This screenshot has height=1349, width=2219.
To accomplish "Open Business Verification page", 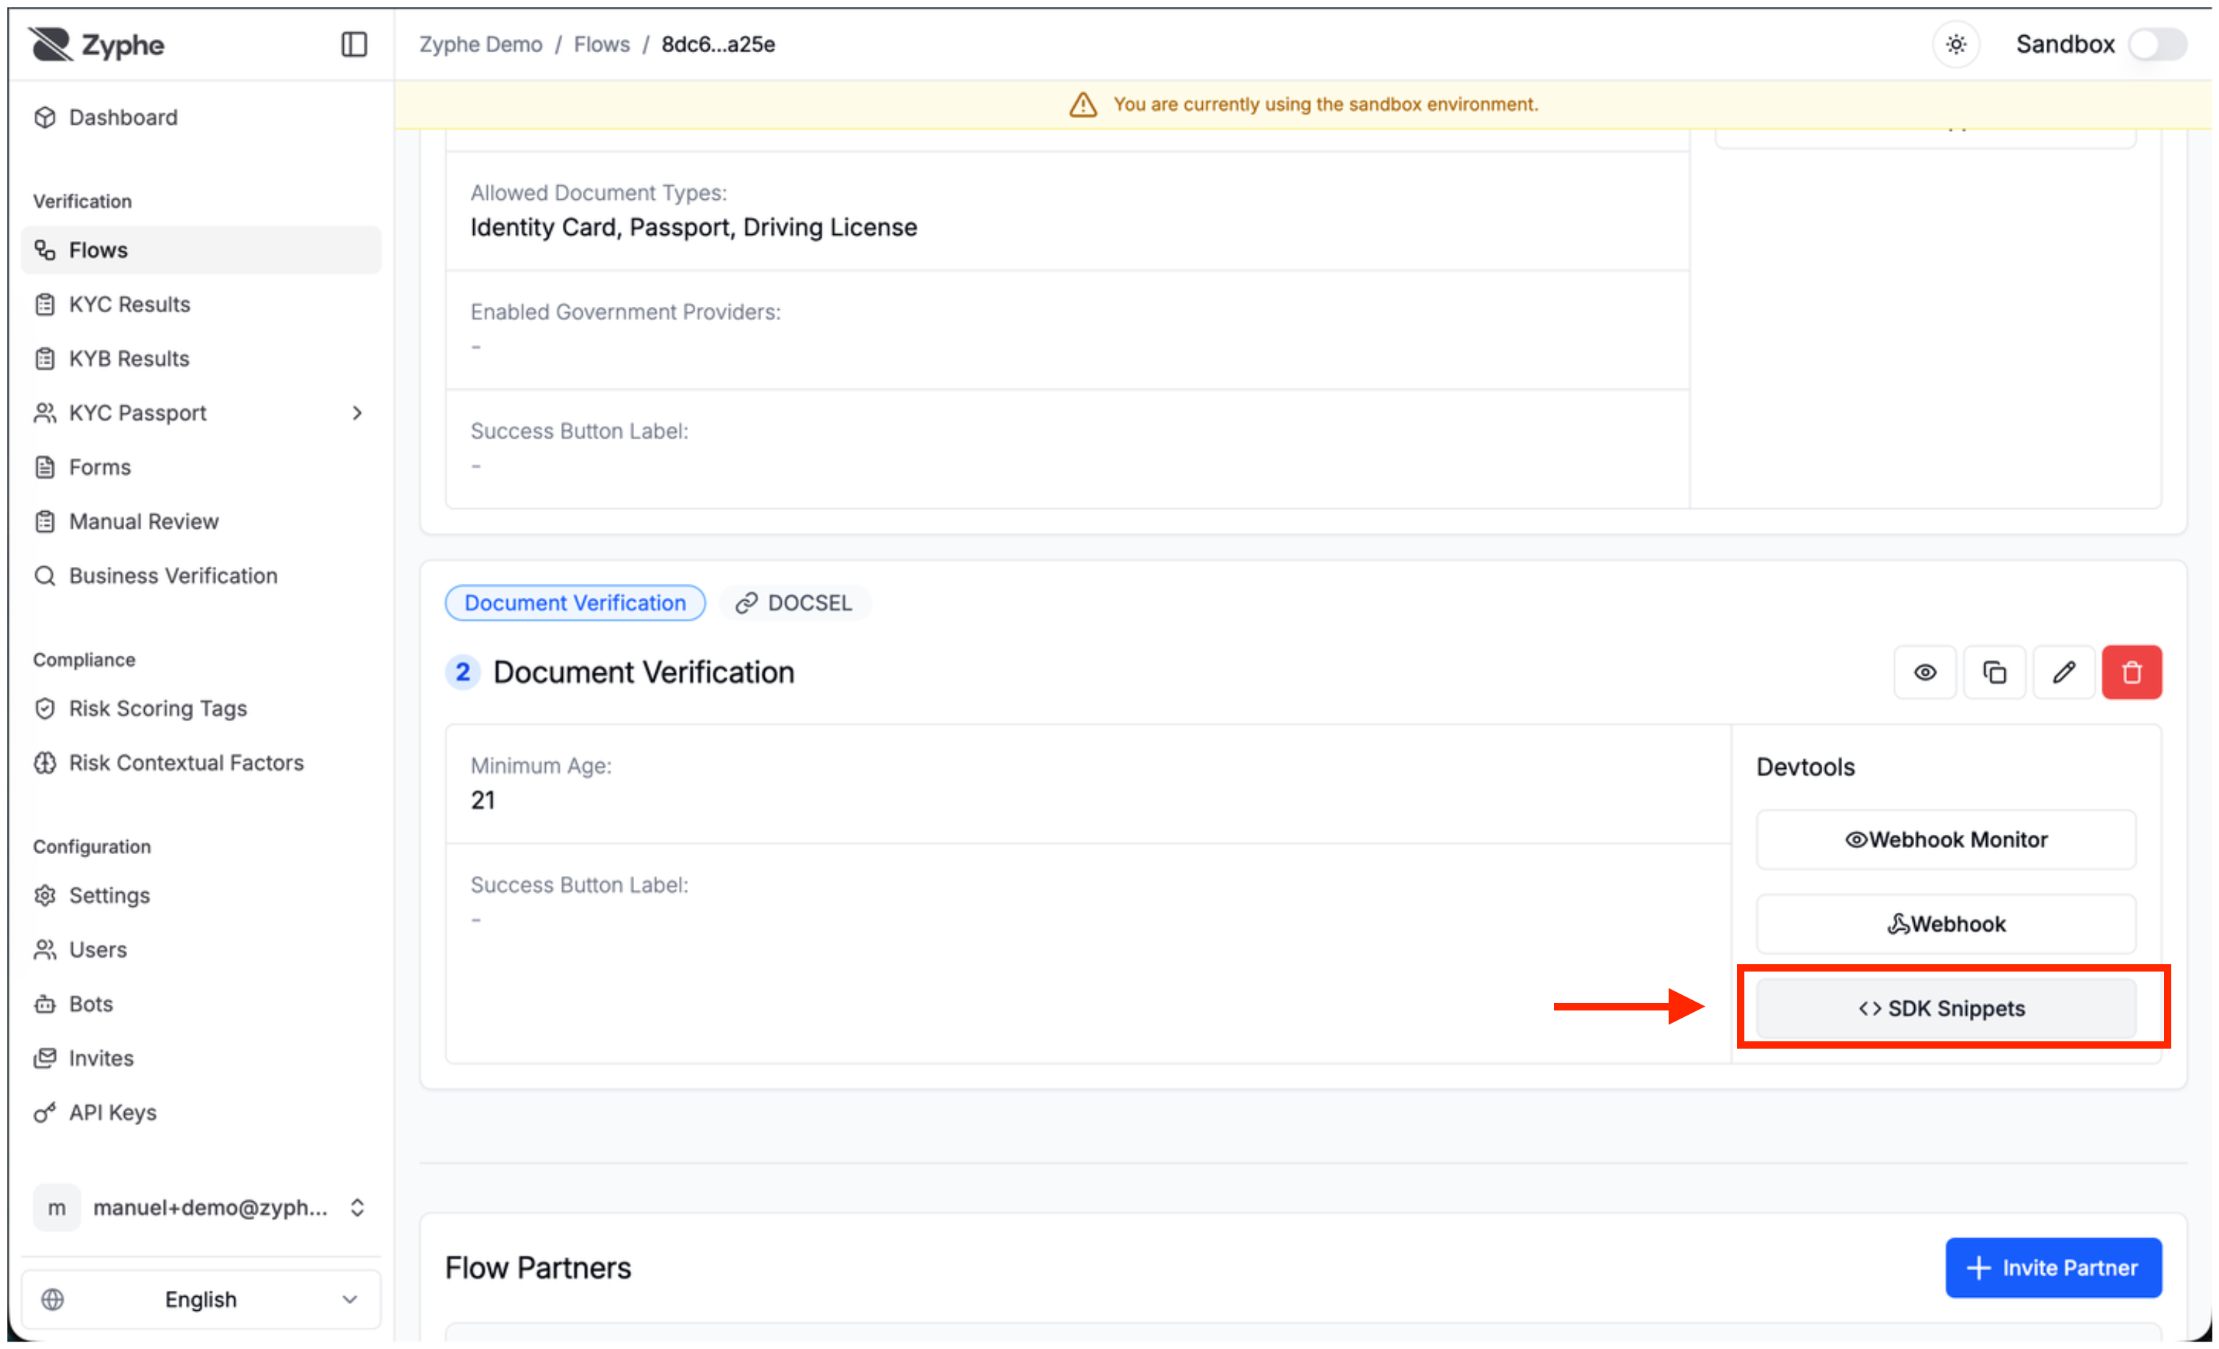I will 200,575.
